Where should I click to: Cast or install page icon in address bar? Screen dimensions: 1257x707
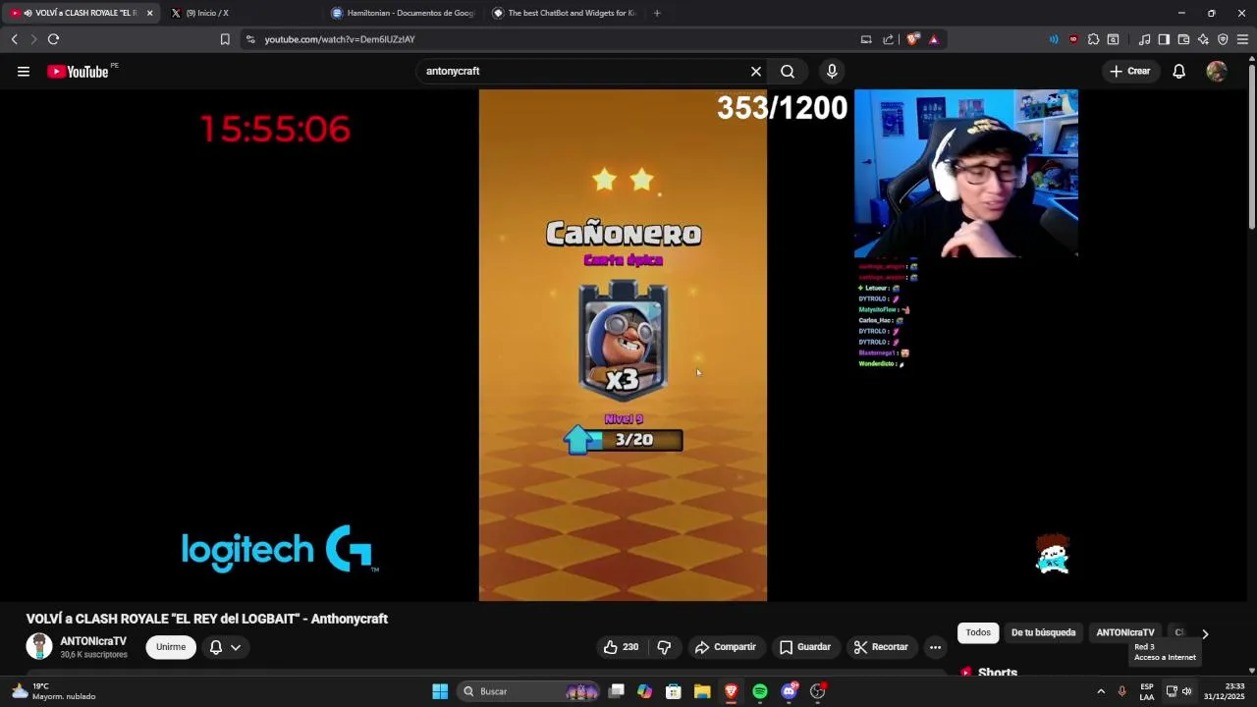click(866, 39)
